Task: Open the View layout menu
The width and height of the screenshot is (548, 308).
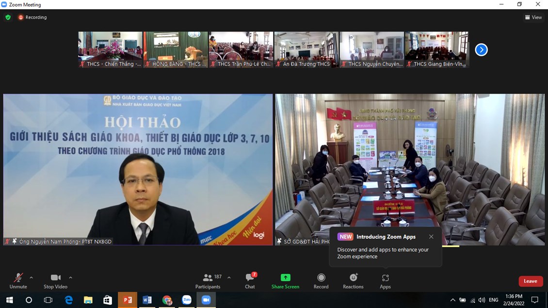Action: pyautogui.click(x=533, y=17)
